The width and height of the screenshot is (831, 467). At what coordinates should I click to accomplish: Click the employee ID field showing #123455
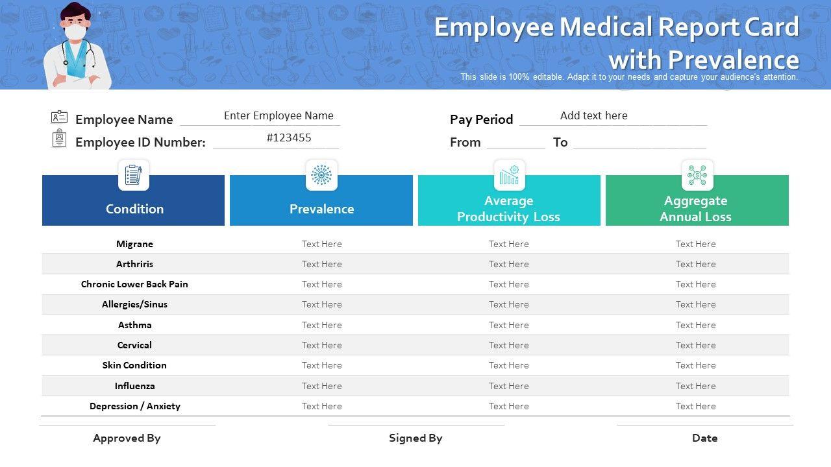click(x=289, y=138)
